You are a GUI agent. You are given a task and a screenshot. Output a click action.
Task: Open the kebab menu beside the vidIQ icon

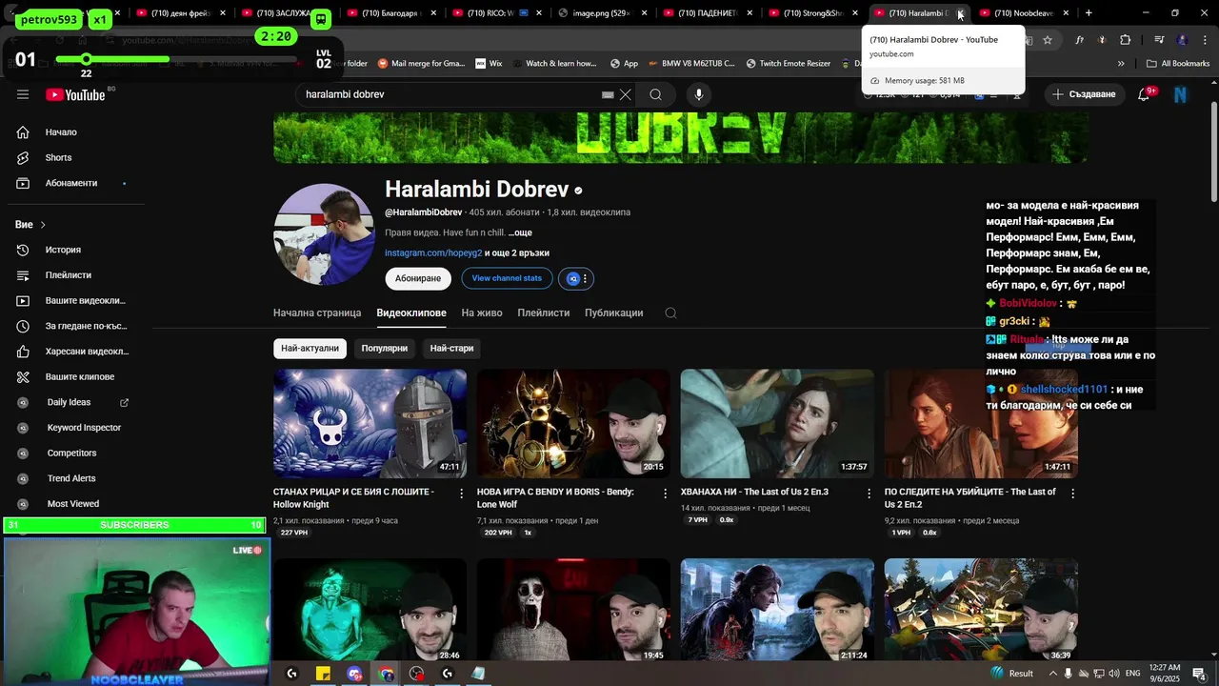point(586,278)
